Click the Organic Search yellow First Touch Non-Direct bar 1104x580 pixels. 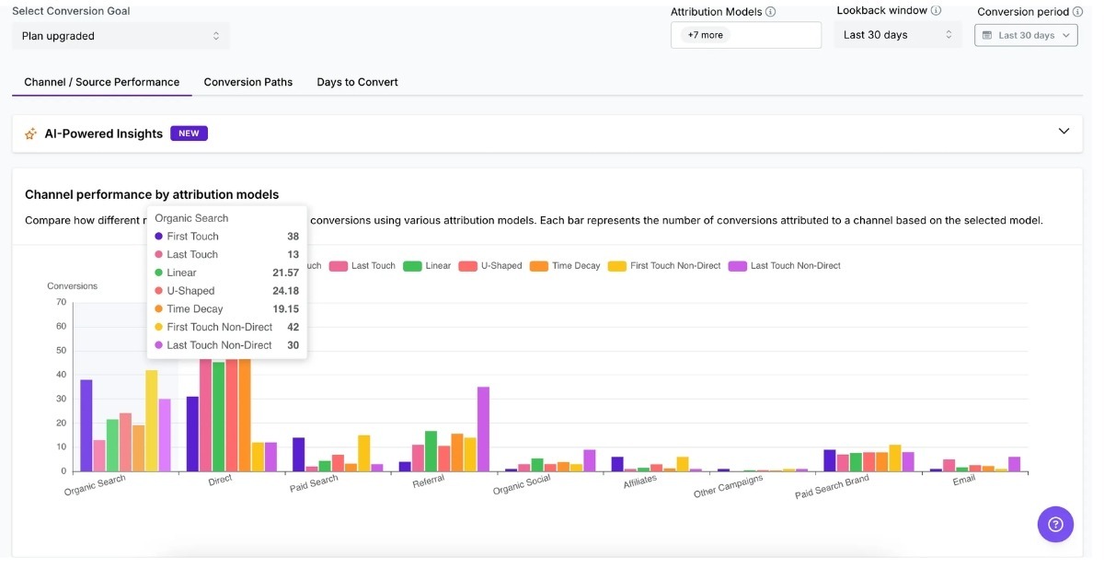coord(152,421)
